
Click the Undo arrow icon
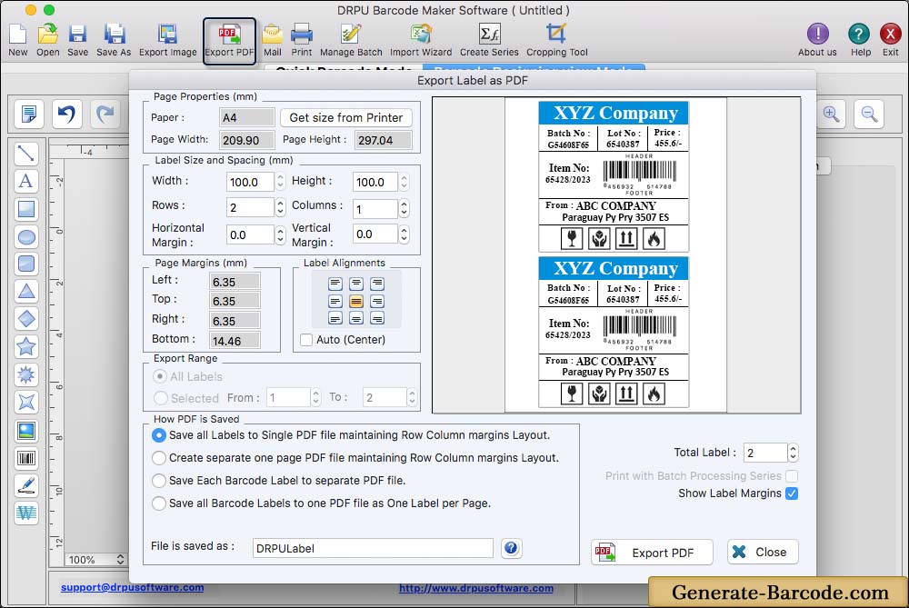click(66, 114)
